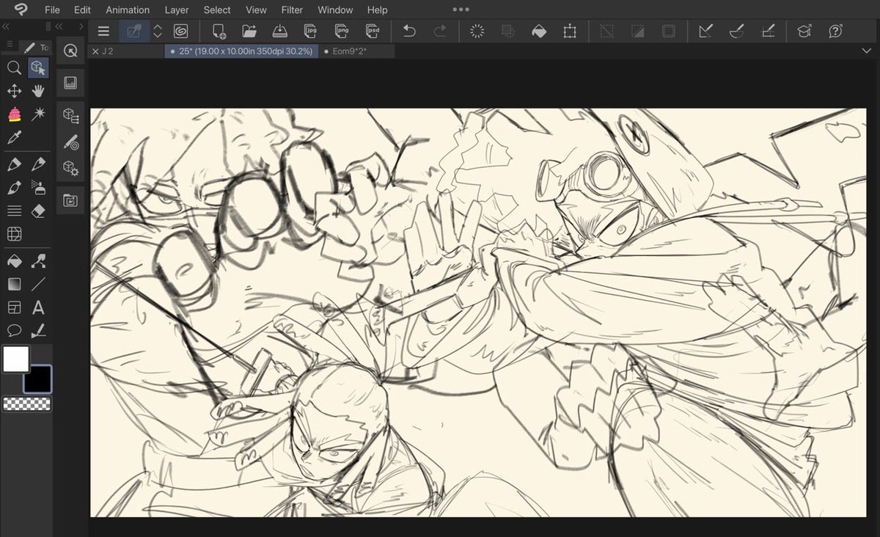This screenshot has width=880, height=537.
Task: Select the Move layer tool
Action: click(14, 91)
